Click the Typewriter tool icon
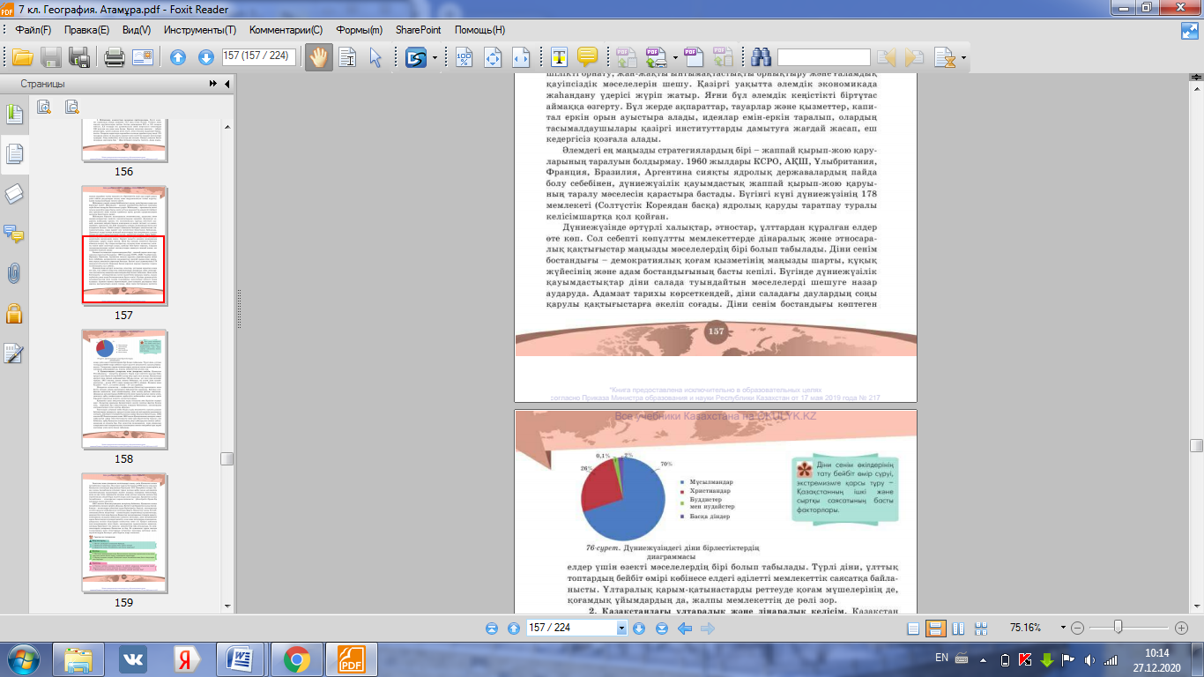Image resolution: width=1204 pixels, height=677 pixels. [559, 58]
